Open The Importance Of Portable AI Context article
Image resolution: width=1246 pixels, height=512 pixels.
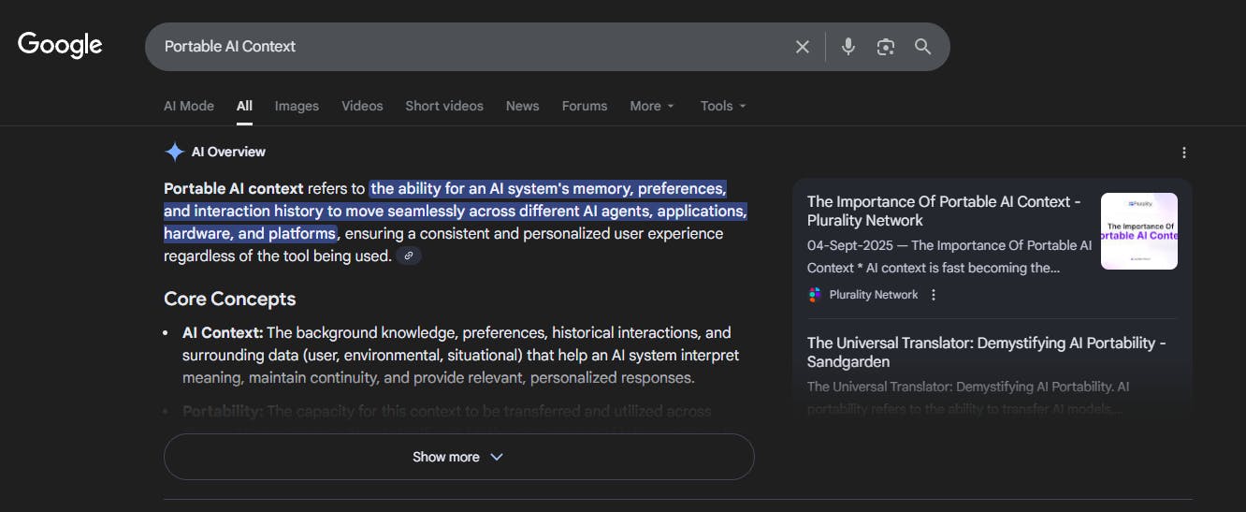point(944,211)
